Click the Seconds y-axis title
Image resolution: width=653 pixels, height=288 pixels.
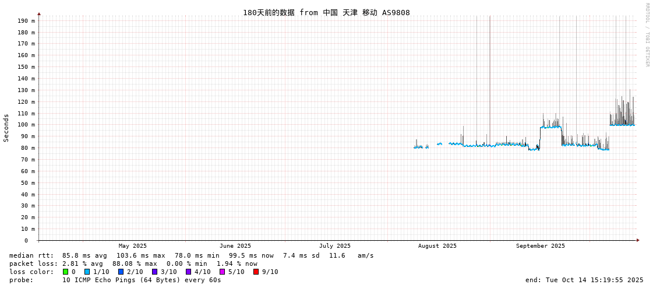coord(6,128)
